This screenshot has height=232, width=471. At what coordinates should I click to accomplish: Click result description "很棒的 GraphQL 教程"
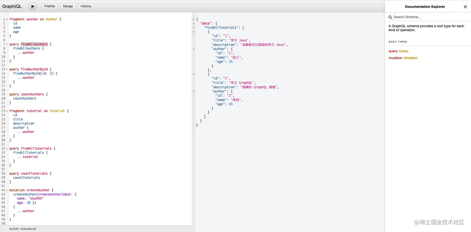(x=259, y=87)
